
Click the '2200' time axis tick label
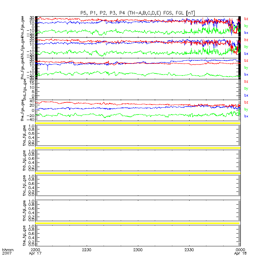(x=35, y=250)
